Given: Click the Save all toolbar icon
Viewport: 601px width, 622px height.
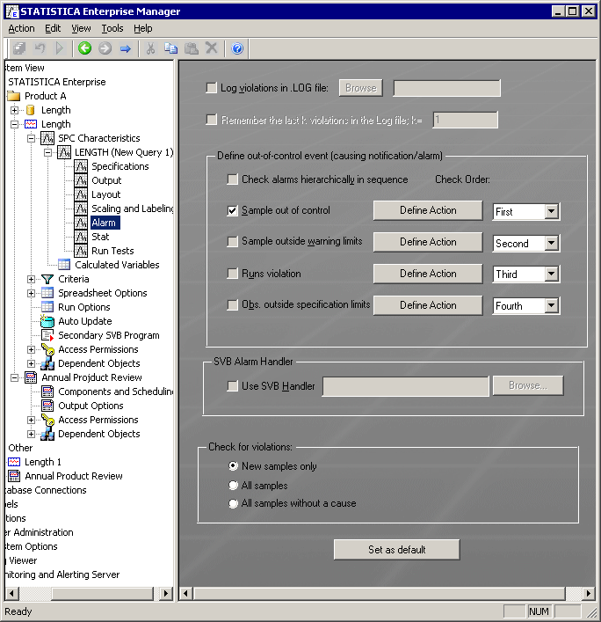Looking at the screenshot, I should (x=19, y=48).
